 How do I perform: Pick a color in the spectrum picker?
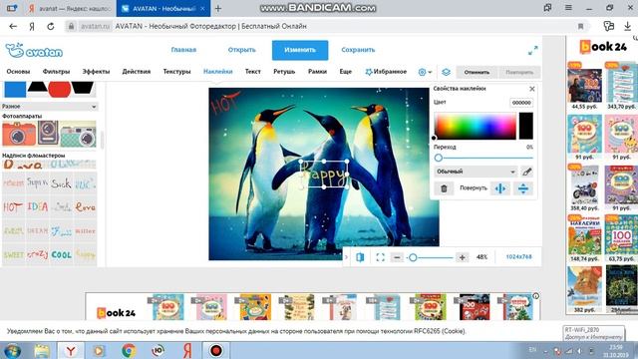(x=476, y=126)
